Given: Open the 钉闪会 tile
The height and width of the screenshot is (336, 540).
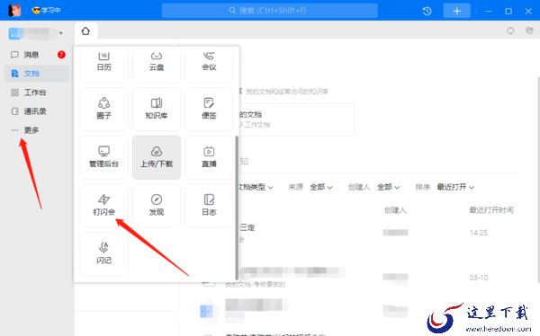Looking at the screenshot, I should [x=103, y=206].
